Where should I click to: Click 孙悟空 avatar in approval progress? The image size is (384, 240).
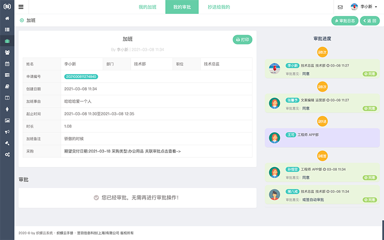click(x=275, y=172)
